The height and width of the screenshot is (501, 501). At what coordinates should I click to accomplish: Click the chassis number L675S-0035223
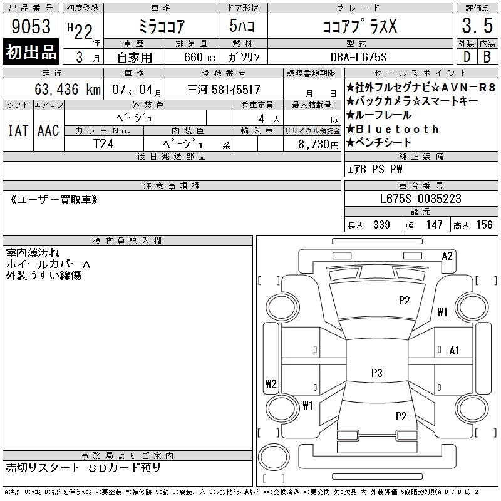click(421, 199)
